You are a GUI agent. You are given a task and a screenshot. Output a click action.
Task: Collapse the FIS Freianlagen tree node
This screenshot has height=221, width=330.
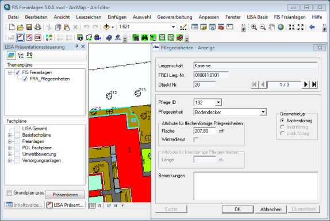point(10,73)
